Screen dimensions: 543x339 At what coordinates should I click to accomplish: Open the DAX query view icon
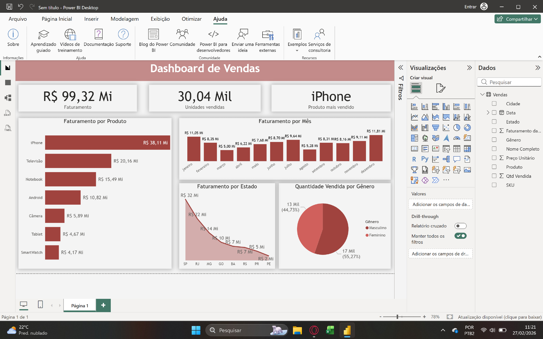[x=8, y=113]
